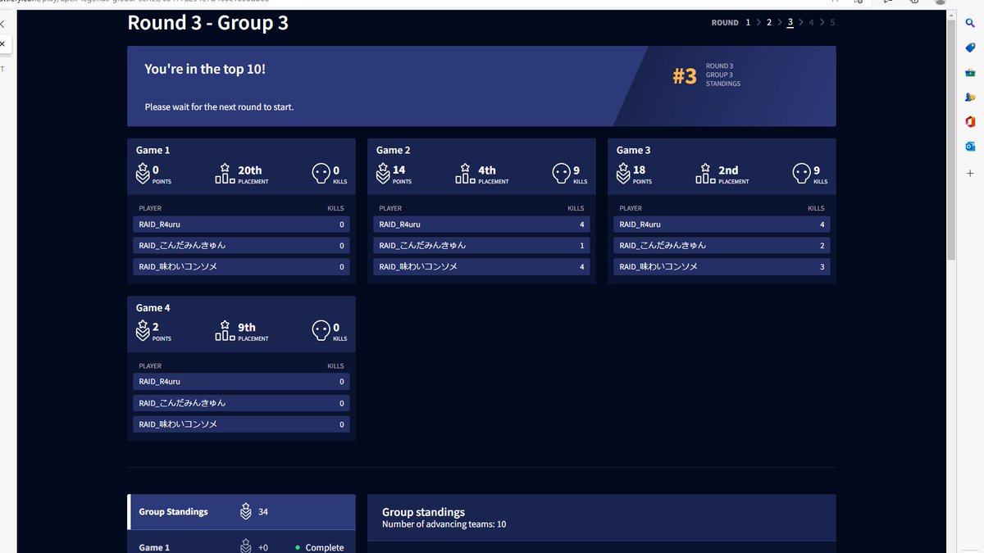Click the Round 3 - Group 3 heading
The width and height of the screenshot is (984, 553).
207,23
